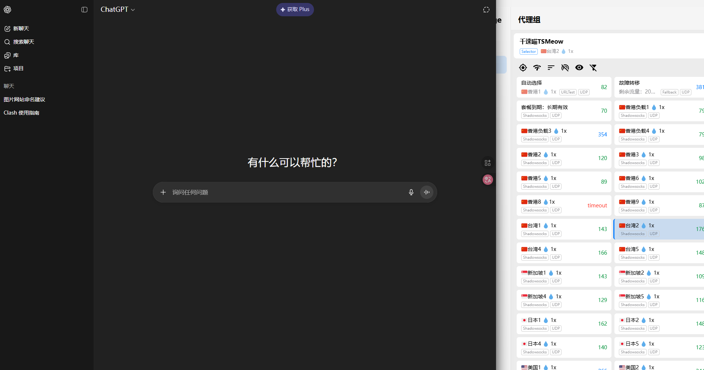Screen dimensions: 704x370
Task: Click the crossed-out signal icon in proxy toolbar
Action: coord(565,68)
